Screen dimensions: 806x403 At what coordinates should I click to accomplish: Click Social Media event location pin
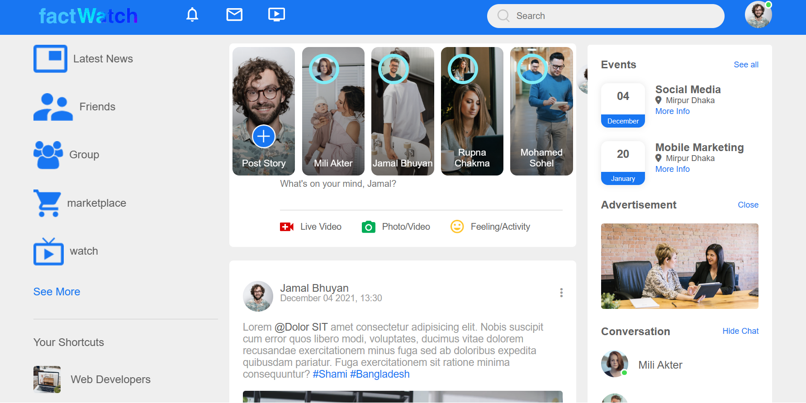tap(659, 100)
